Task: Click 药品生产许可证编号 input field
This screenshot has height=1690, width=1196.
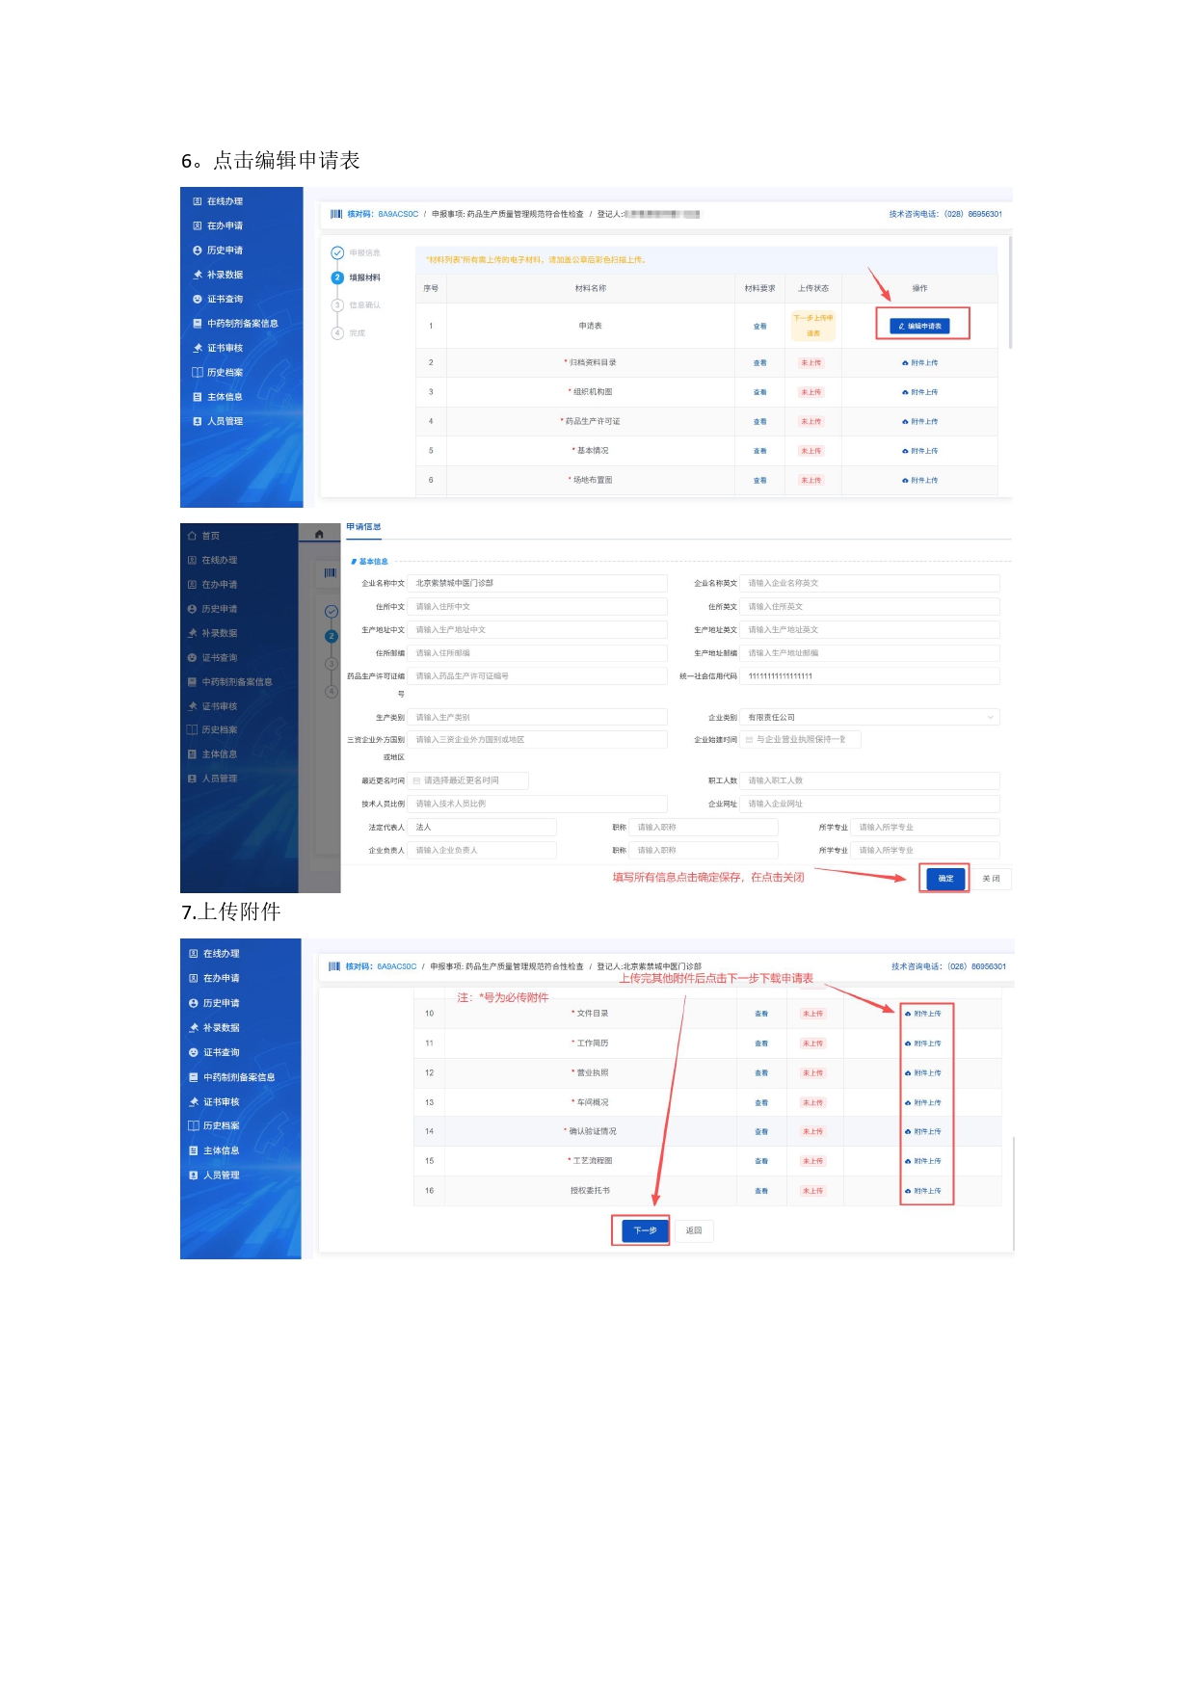Action: (x=538, y=676)
